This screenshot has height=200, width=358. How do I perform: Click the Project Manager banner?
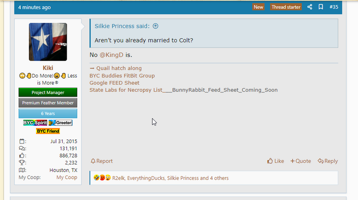(x=48, y=92)
